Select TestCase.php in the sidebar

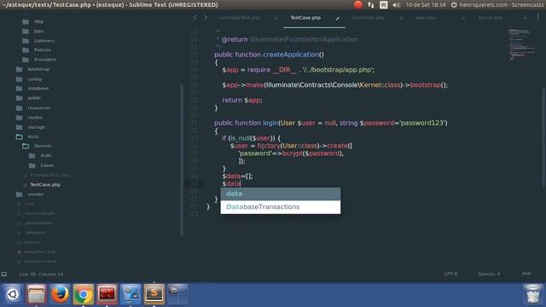[x=45, y=185]
